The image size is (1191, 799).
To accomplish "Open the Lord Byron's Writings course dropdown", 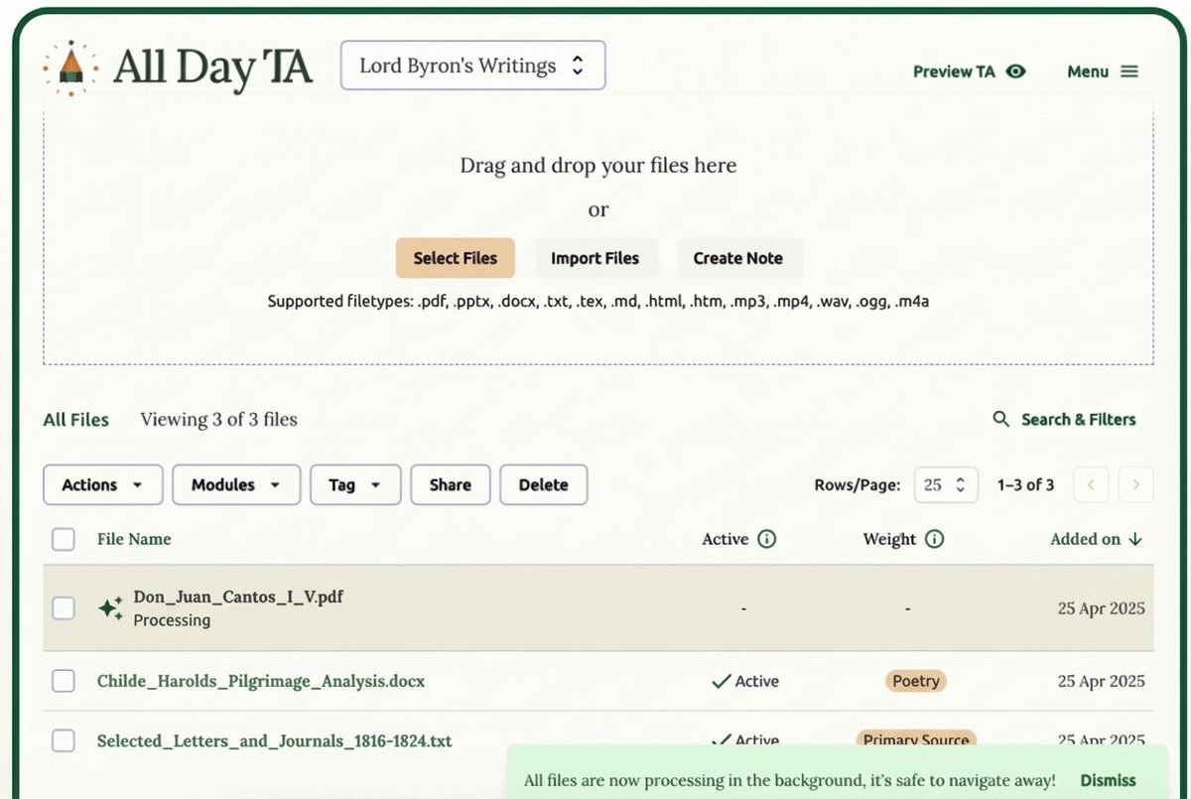I will (472, 66).
